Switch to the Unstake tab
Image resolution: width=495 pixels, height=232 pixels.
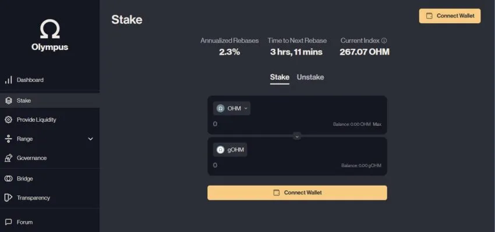(310, 77)
